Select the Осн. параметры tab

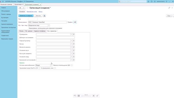(52, 31)
